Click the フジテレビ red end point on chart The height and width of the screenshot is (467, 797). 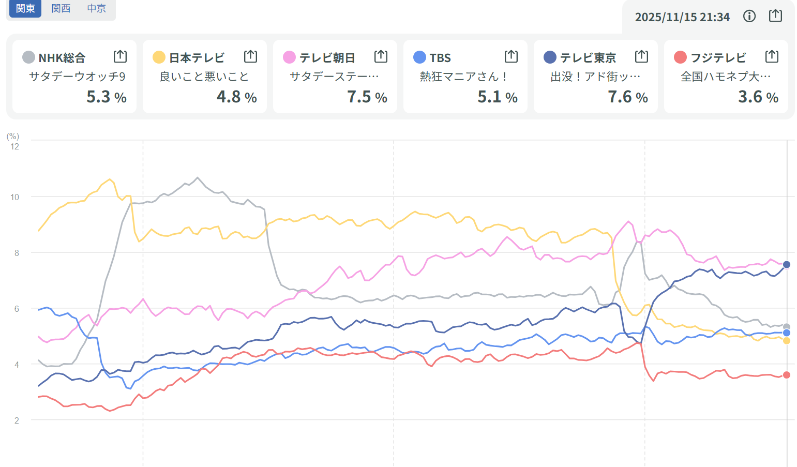[x=787, y=375]
